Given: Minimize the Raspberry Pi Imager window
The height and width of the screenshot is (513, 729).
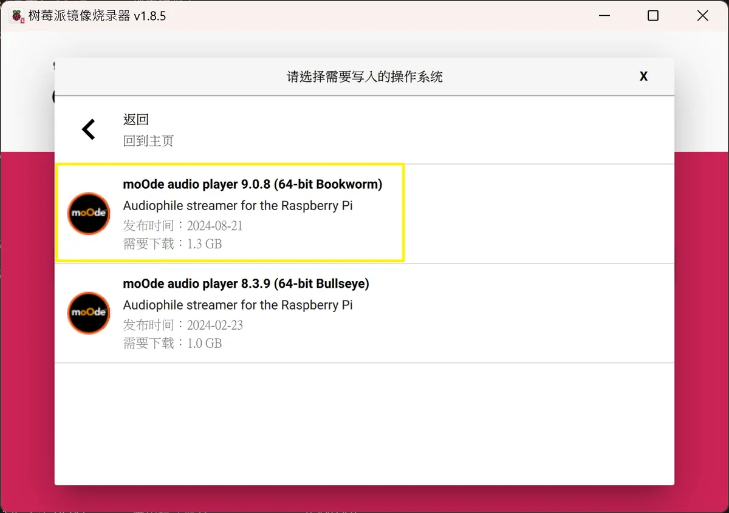Looking at the screenshot, I should point(603,16).
